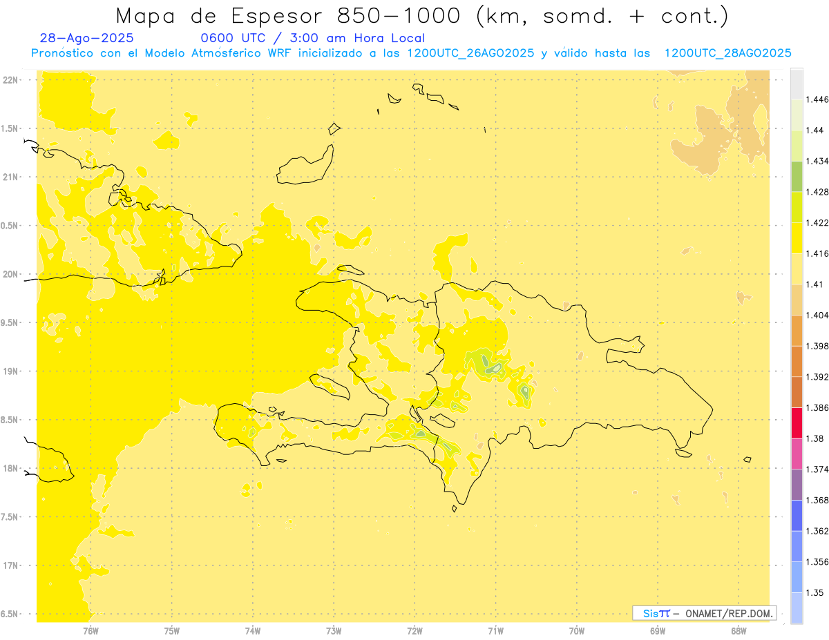The width and height of the screenshot is (829, 640).
Task: Pick the pale yellow legend band 1.41 to 1.416
Action: [x=797, y=269]
